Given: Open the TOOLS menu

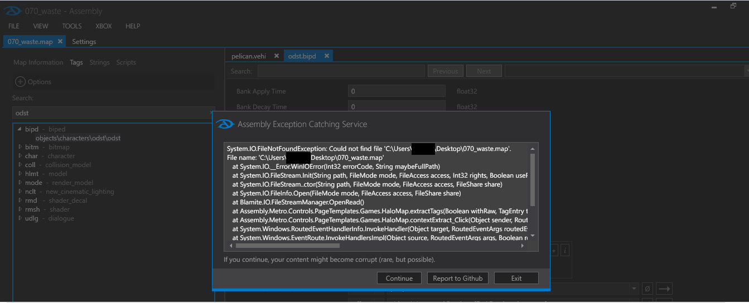Looking at the screenshot, I should pyautogui.click(x=72, y=26).
